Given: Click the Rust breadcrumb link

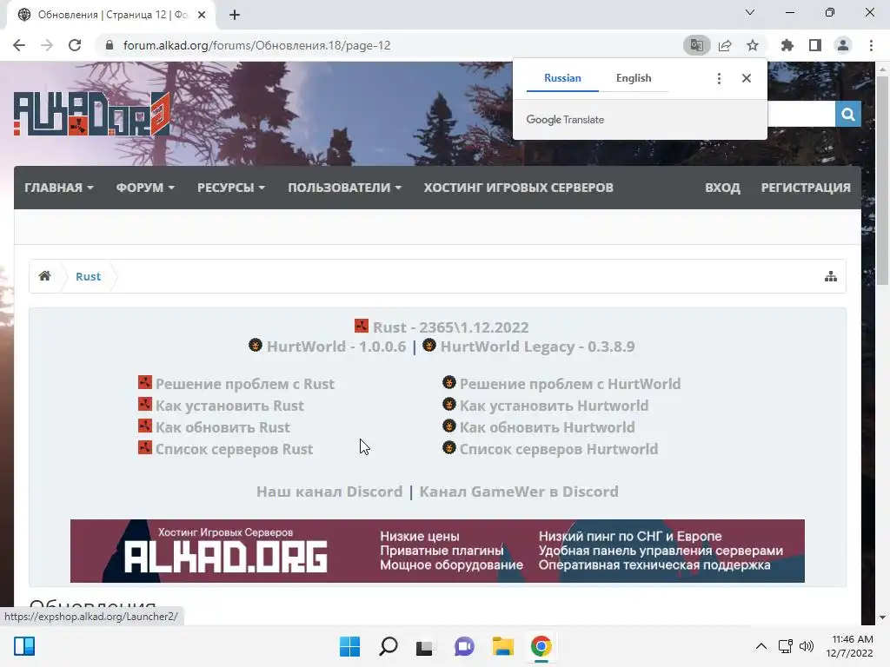Looking at the screenshot, I should point(88,276).
